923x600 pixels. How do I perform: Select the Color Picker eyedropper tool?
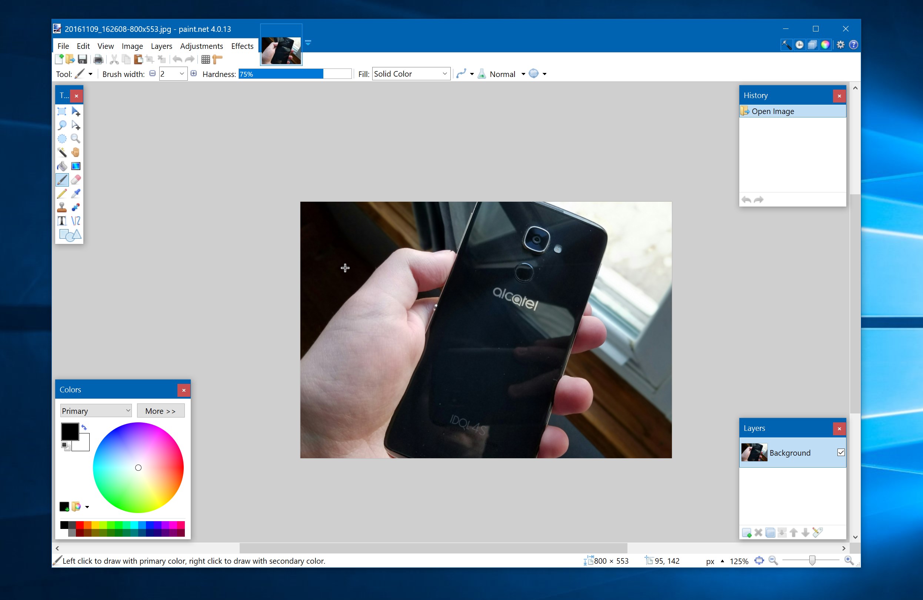tap(76, 194)
